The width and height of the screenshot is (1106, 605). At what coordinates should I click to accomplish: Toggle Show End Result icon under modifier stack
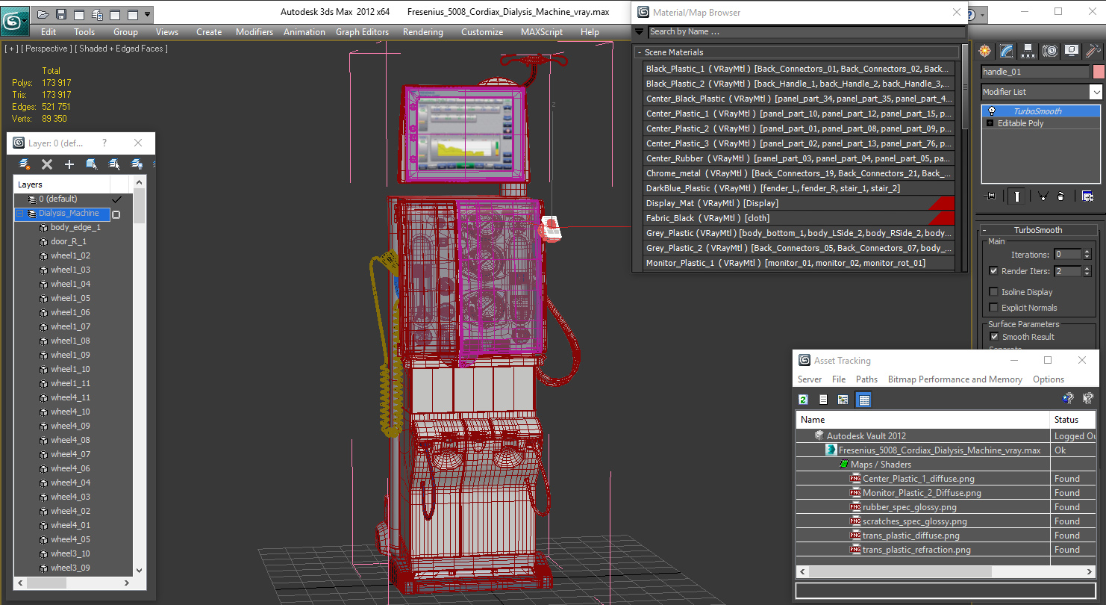point(1016,196)
